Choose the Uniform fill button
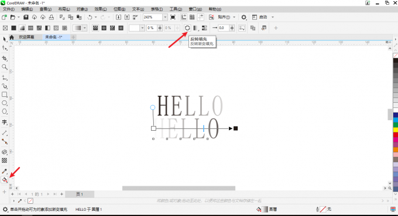 pos(13,28)
